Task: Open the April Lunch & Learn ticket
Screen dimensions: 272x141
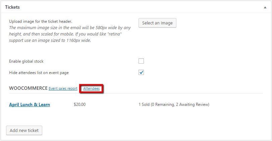Action: click(x=30, y=104)
